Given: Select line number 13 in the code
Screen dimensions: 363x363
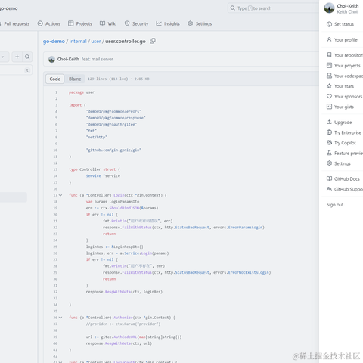Looking at the screenshot, I should [55, 169].
